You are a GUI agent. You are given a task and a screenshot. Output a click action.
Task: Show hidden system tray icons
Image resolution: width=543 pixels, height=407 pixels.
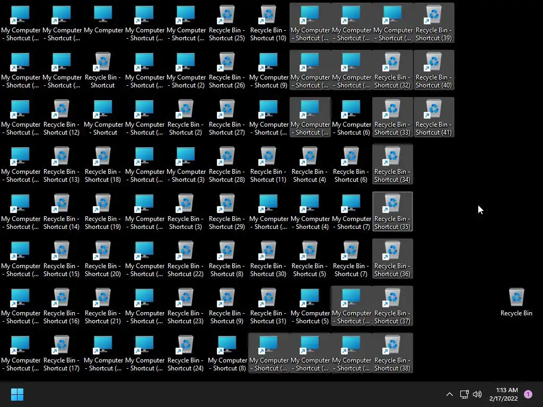(x=450, y=394)
